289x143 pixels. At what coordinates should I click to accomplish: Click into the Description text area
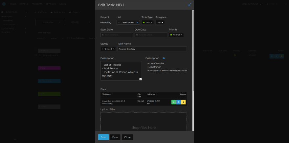(120, 70)
